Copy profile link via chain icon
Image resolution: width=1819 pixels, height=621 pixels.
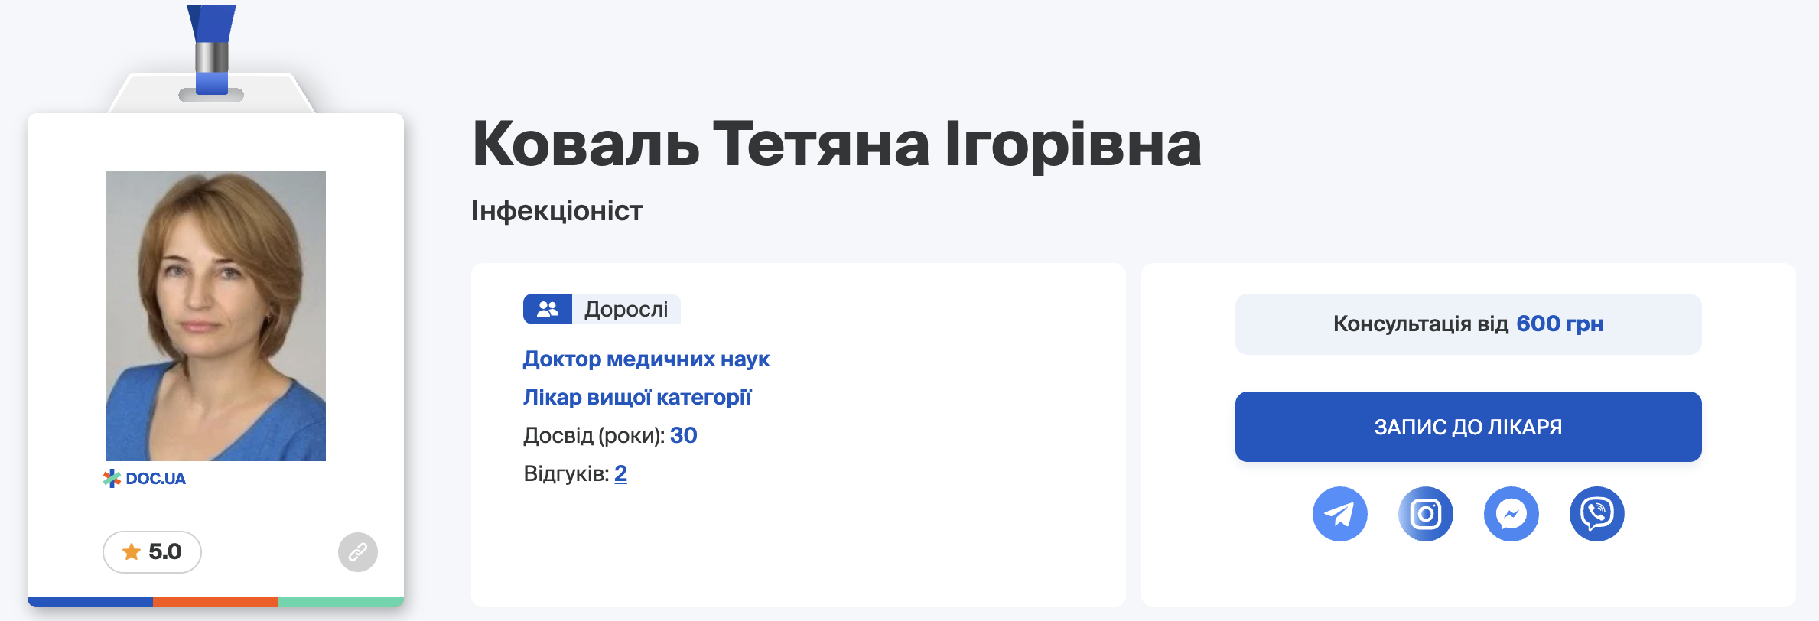coord(357,552)
